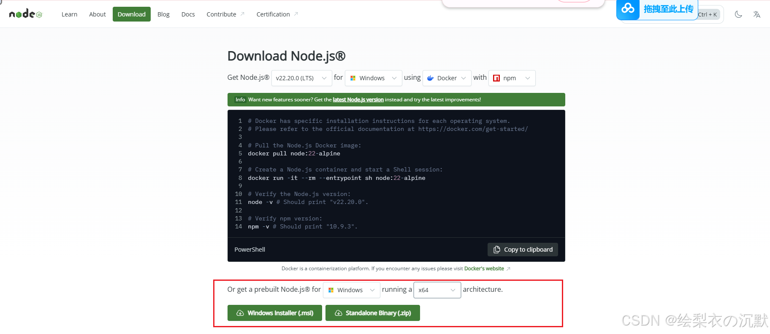Open the About menu item
The image size is (770, 334).
click(x=98, y=14)
